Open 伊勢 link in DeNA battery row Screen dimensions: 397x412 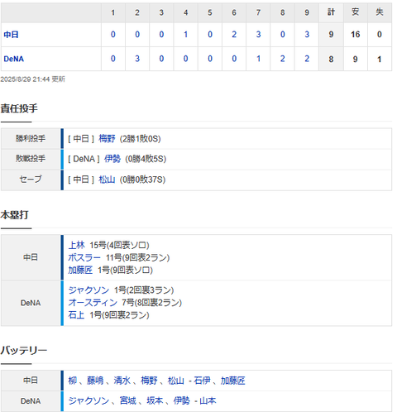pos(182,400)
